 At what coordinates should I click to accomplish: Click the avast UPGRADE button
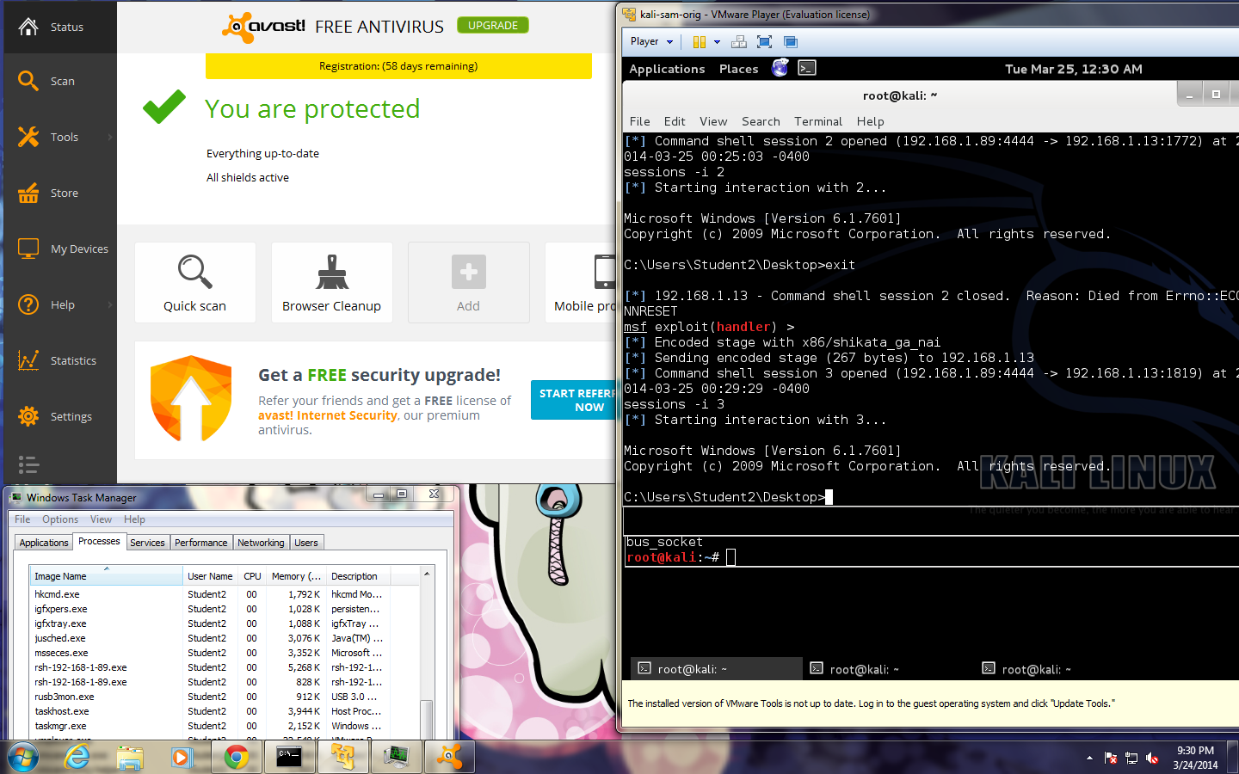pos(493,25)
